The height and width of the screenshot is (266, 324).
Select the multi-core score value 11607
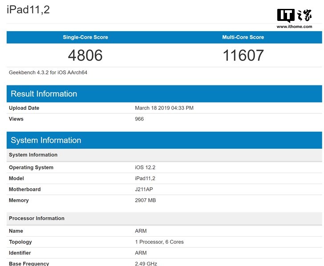(243, 55)
